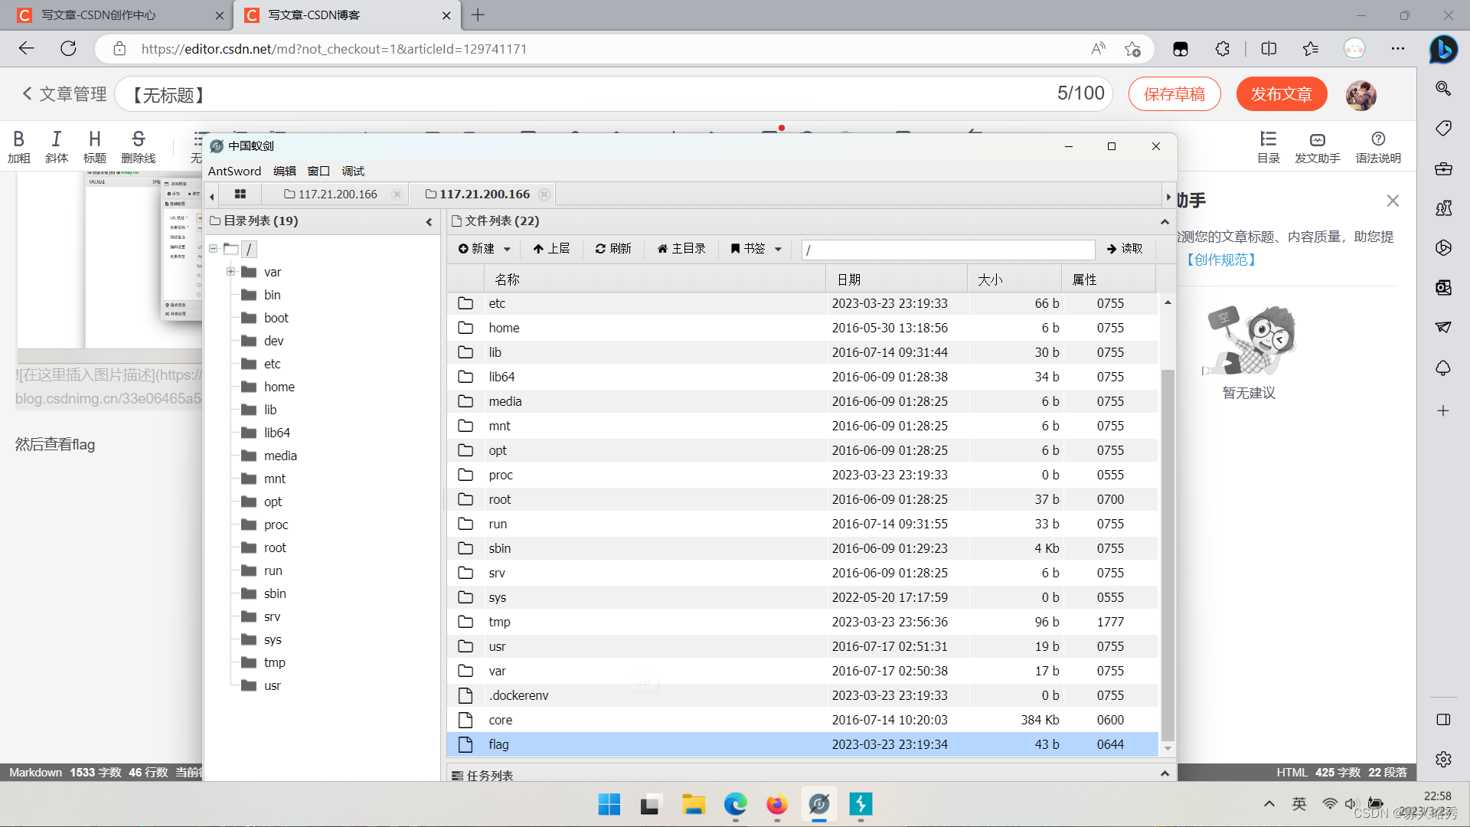The height and width of the screenshot is (827, 1470).
Task: Expand the var folder tree node
Action: (230, 272)
